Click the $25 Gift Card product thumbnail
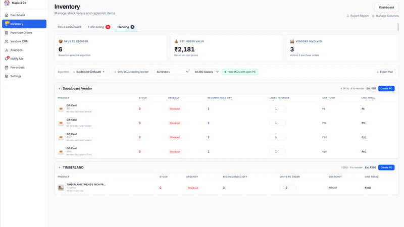 (x=61, y=123)
